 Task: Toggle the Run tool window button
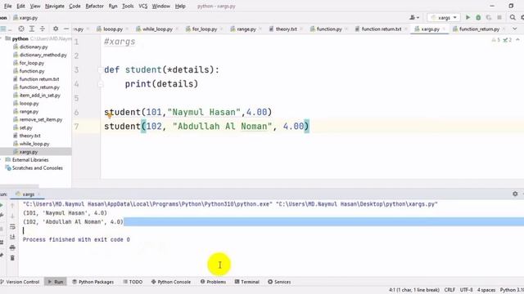click(56, 282)
